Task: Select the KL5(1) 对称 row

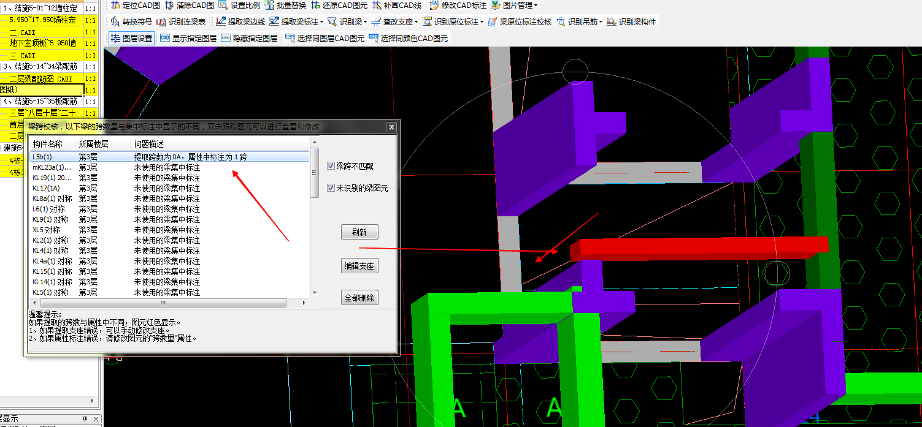Action: pos(170,292)
